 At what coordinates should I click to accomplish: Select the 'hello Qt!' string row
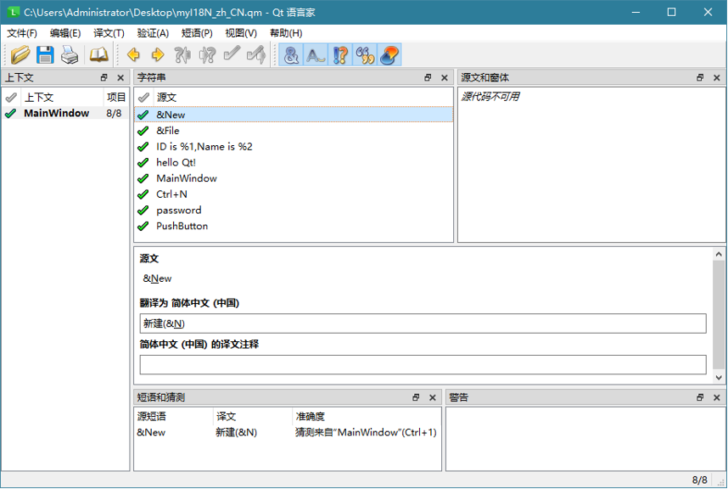tap(294, 162)
